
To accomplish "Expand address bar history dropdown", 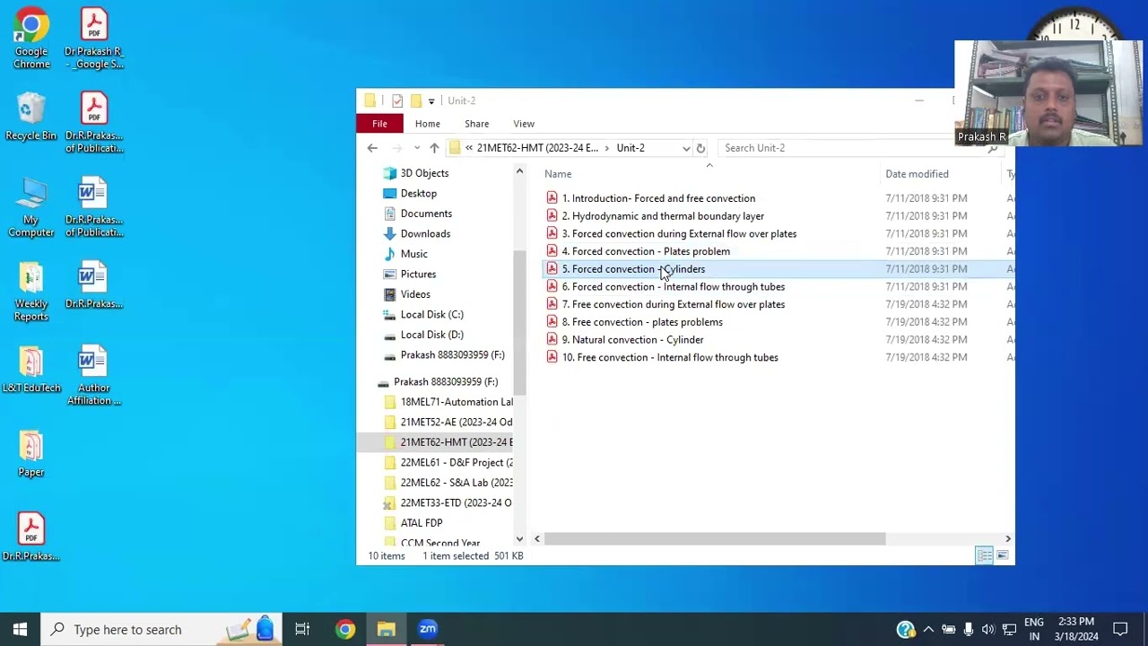I will 686,148.
